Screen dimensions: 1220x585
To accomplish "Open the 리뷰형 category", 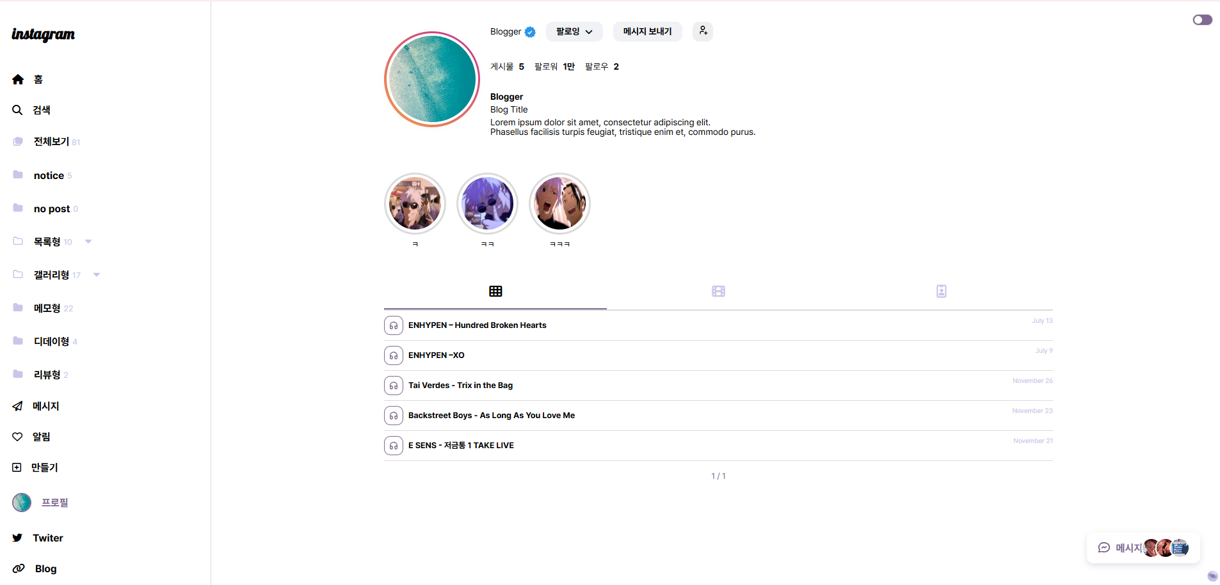I will point(47,375).
